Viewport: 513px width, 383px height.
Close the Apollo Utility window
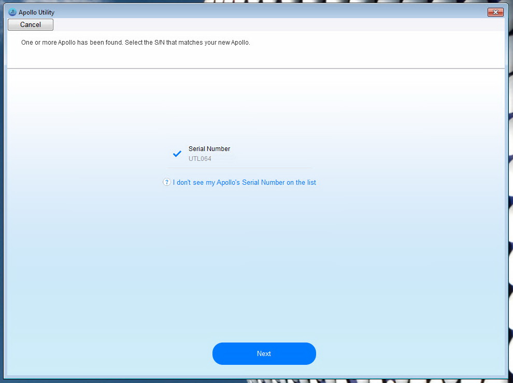click(x=495, y=12)
